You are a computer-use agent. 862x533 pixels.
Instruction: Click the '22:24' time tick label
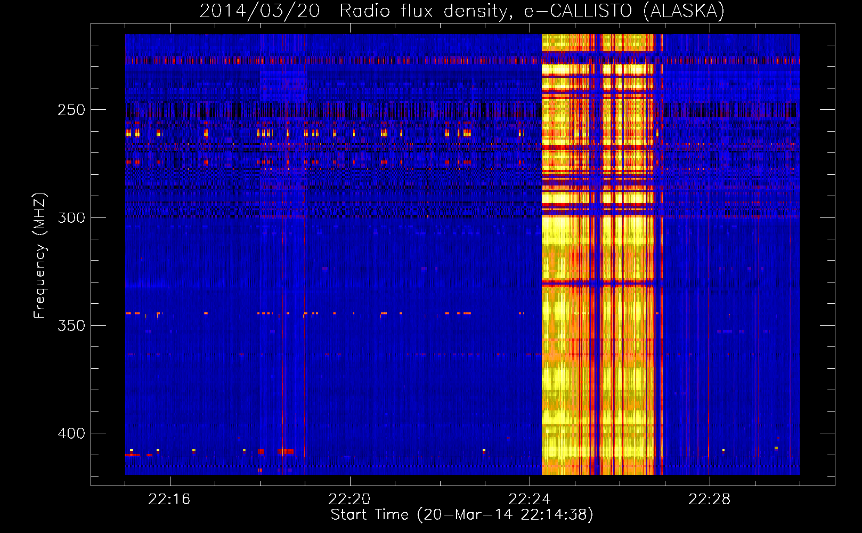(x=530, y=499)
